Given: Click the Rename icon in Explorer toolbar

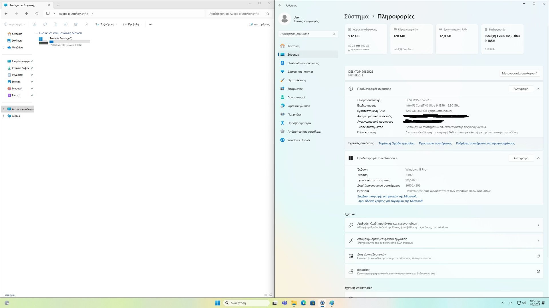Looking at the screenshot, I should pos(66,24).
